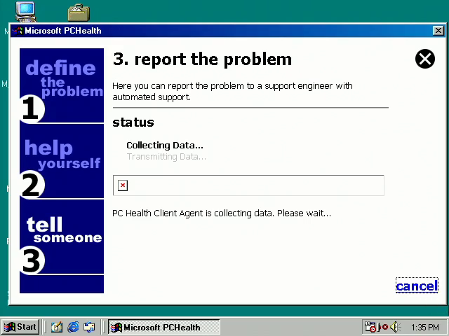Click 'PC Health Client Agent is collecting data' message
The width and height of the screenshot is (449, 336).
(222, 213)
